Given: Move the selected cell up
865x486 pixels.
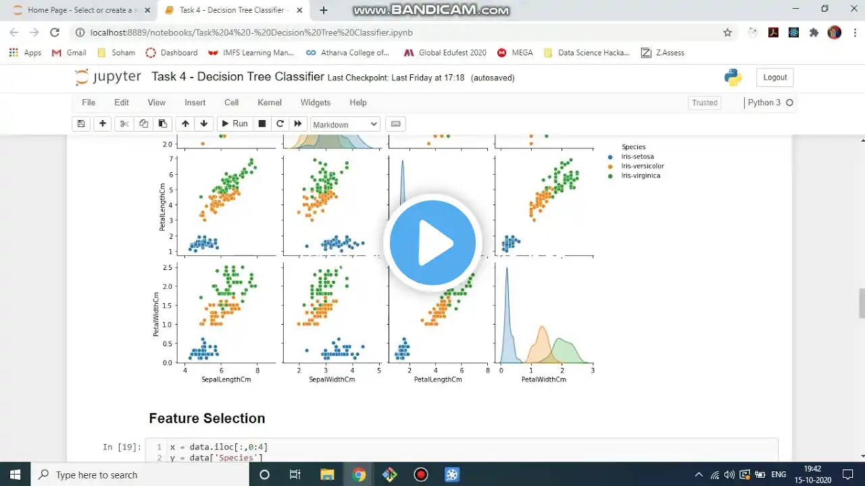Looking at the screenshot, I should click(185, 124).
